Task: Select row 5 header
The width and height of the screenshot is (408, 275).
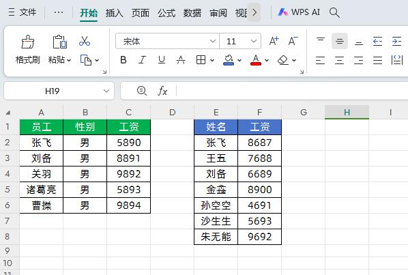Action: click(x=8, y=190)
